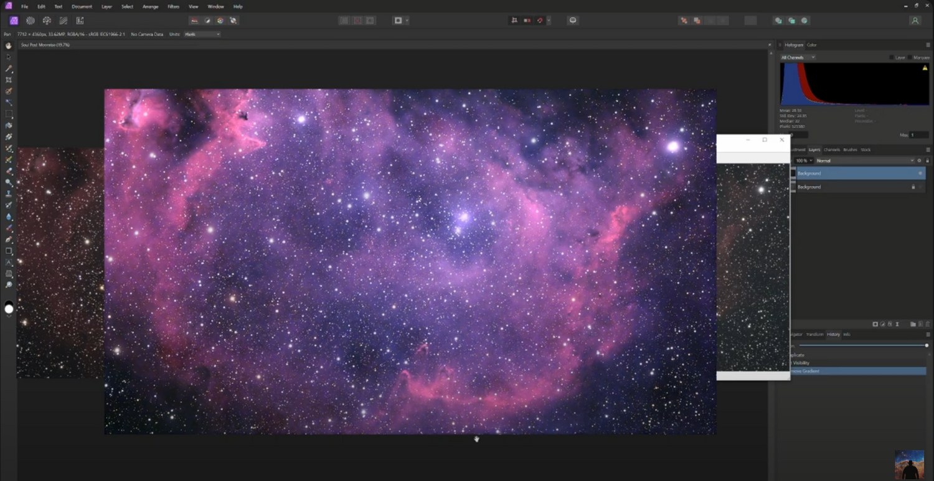The width and height of the screenshot is (934, 481).
Task: Select the top Background layer
Action: [x=862, y=173]
